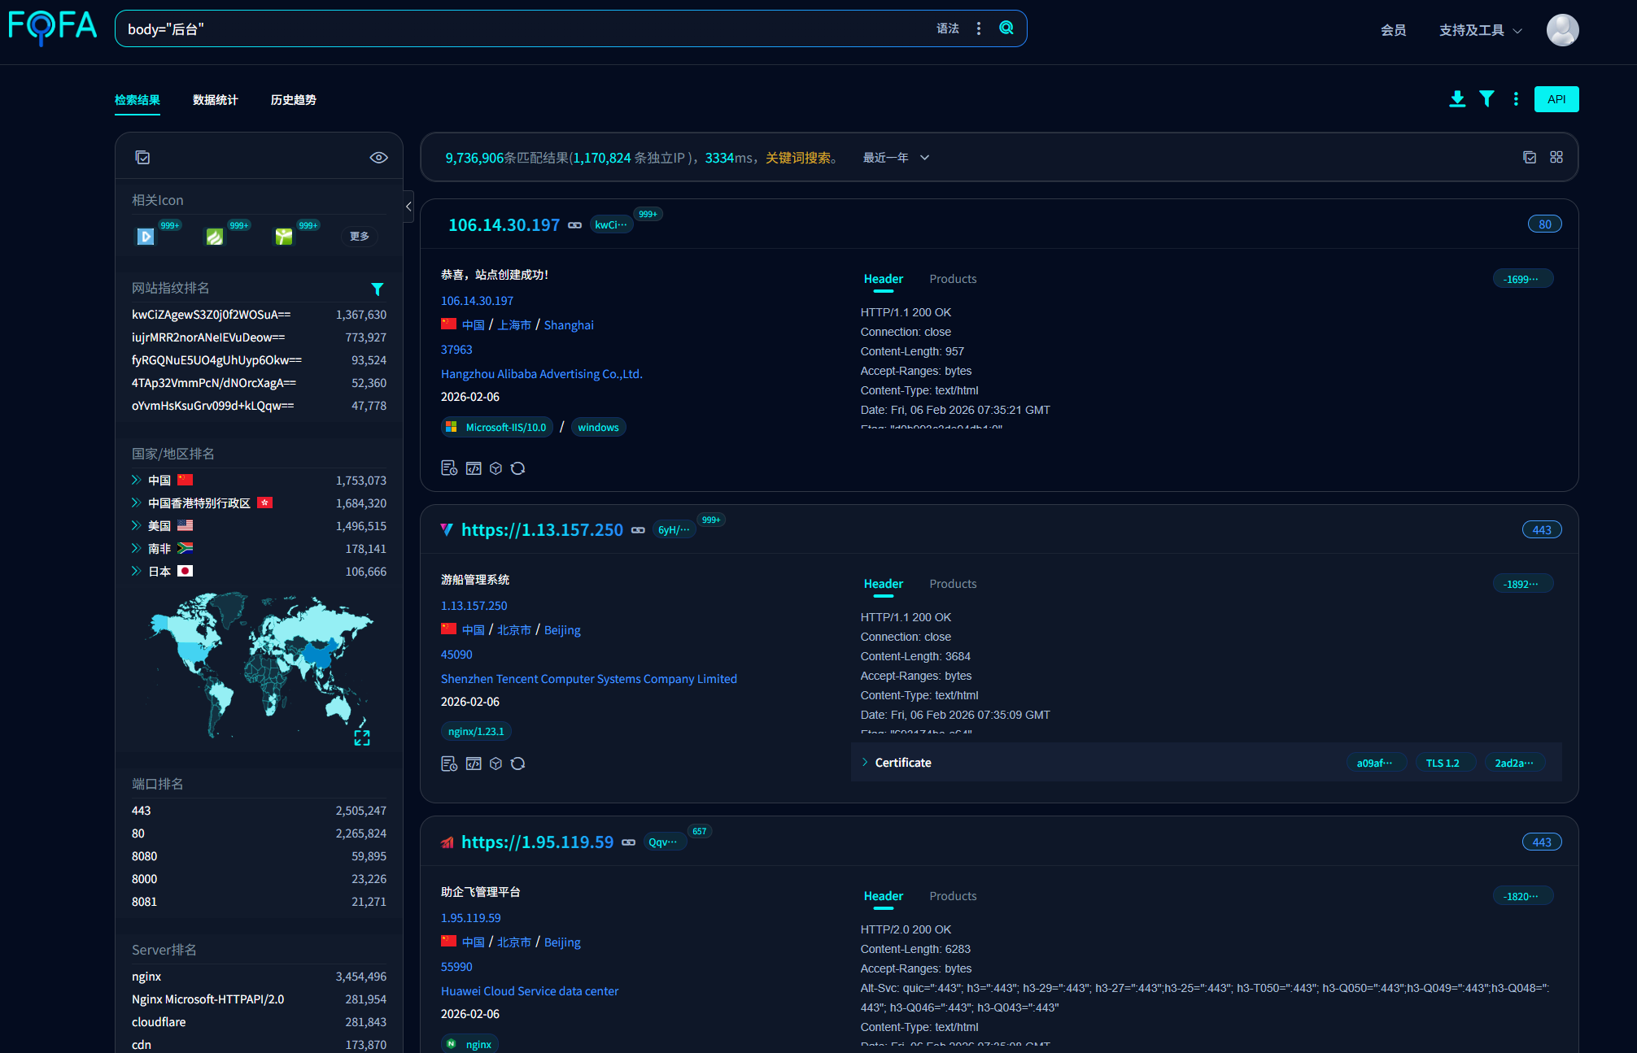Open the https://1.13.157.250 result link
The image size is (1637, 1053).
pyautogui.click(x=543, y=530)
